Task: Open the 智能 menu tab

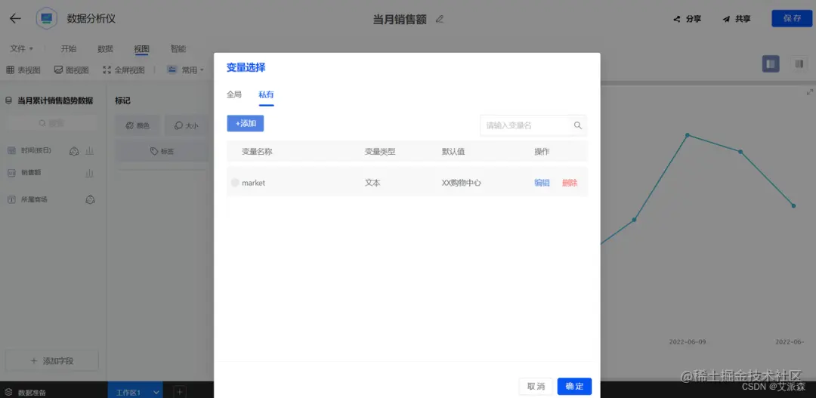Action: (x=178, y=48)
